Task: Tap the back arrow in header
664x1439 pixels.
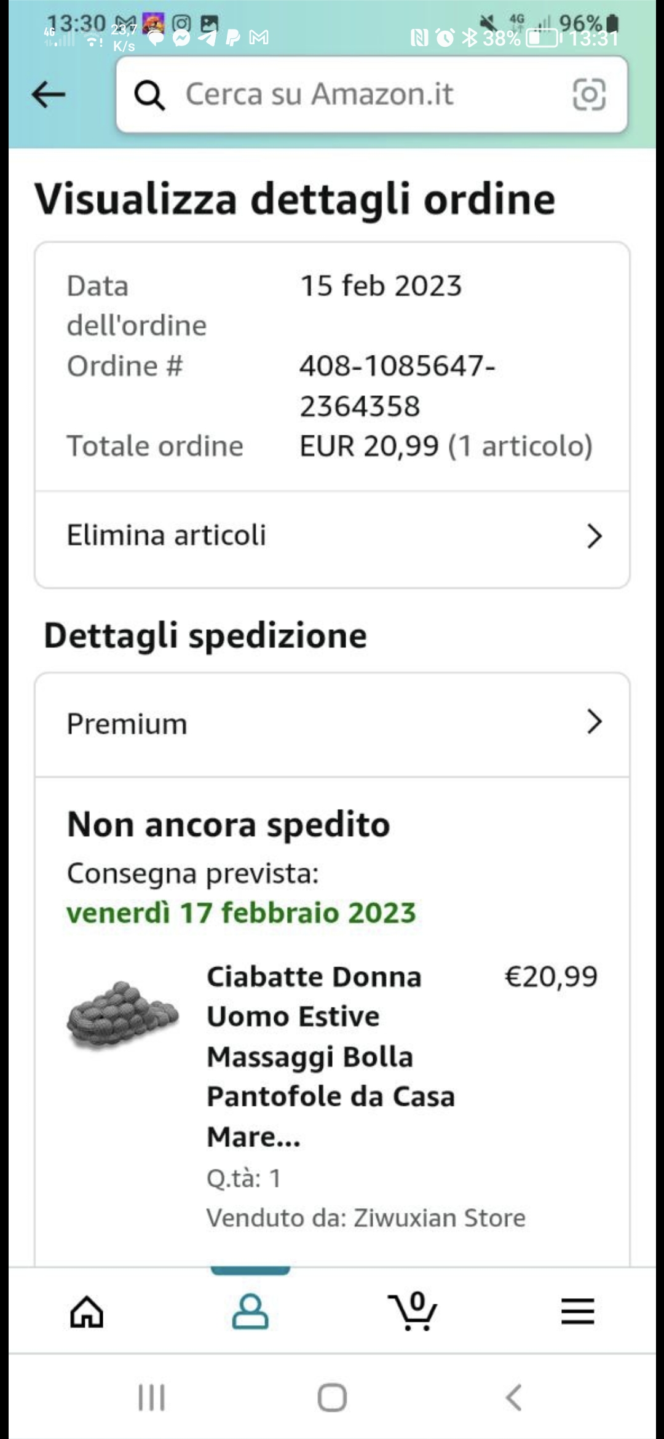Action: [49, 95]
